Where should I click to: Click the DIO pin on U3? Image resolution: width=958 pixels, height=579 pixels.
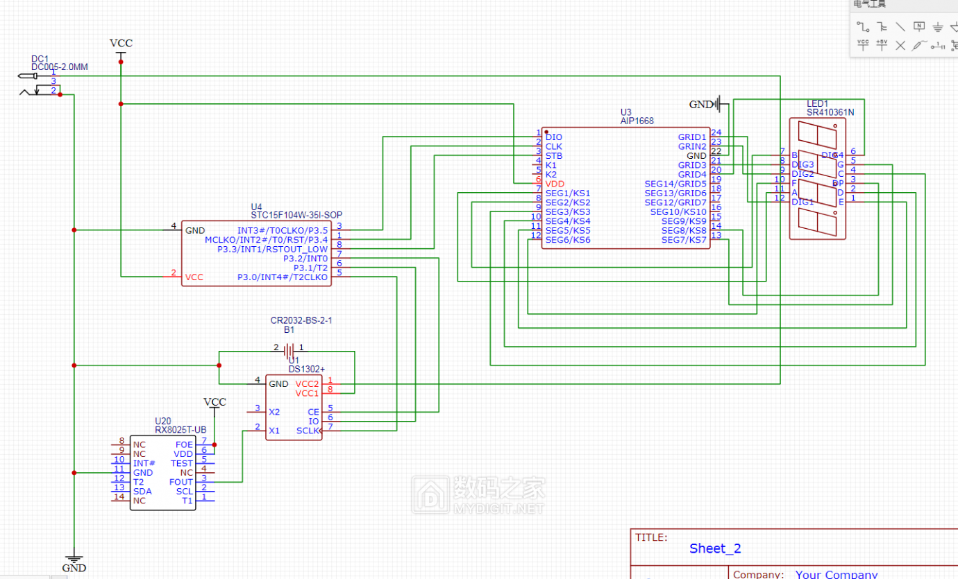point(553,137)
